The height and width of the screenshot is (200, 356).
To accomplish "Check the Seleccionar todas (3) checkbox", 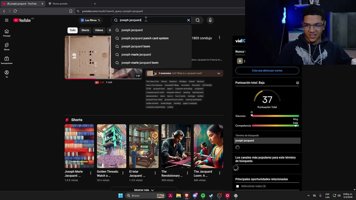I will pyautogui.click(x=238, y=186).
